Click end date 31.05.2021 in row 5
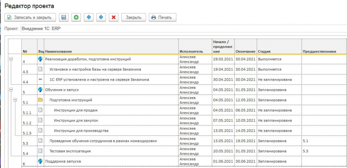Screen dimensions: 347x168 click(x=245, y=90)
